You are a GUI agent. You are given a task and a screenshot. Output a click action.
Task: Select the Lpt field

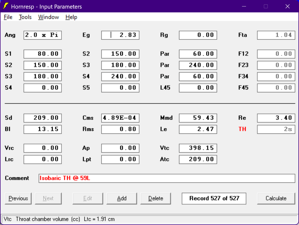click(120, 159)
